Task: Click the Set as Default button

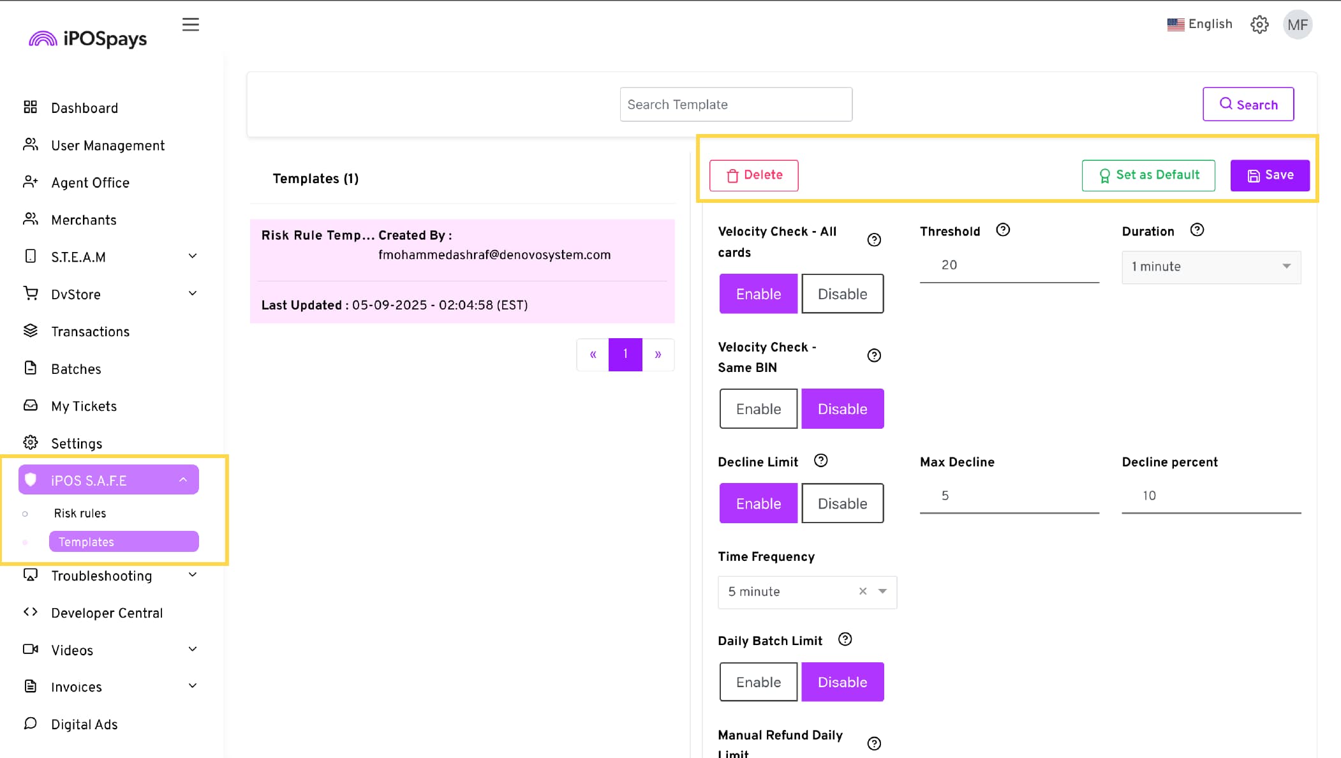Action: 1148,175
